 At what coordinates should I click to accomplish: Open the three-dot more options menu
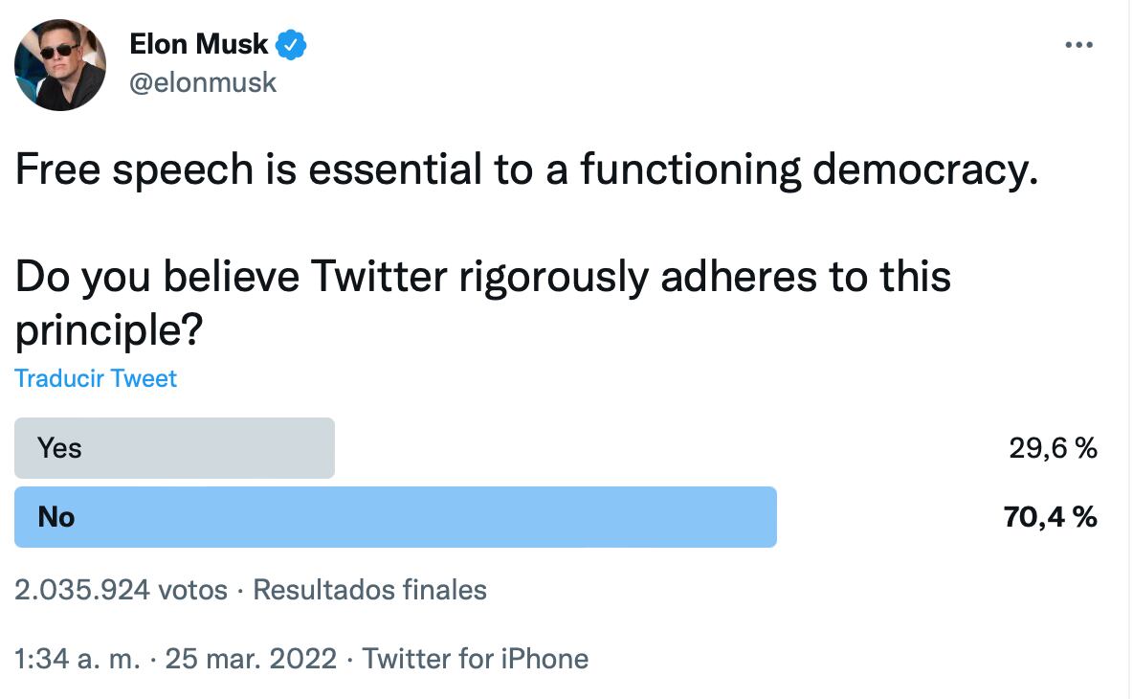1078,45
